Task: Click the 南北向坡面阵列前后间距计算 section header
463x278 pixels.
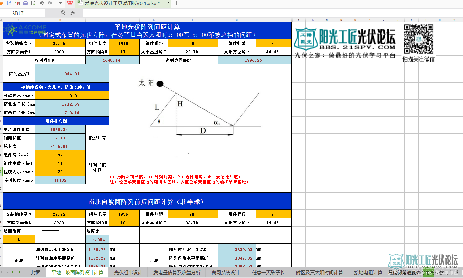Action: [x=147, y=202]
